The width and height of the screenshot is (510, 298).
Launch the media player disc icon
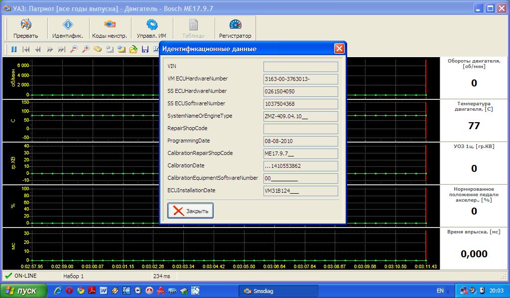pos(138,291)
